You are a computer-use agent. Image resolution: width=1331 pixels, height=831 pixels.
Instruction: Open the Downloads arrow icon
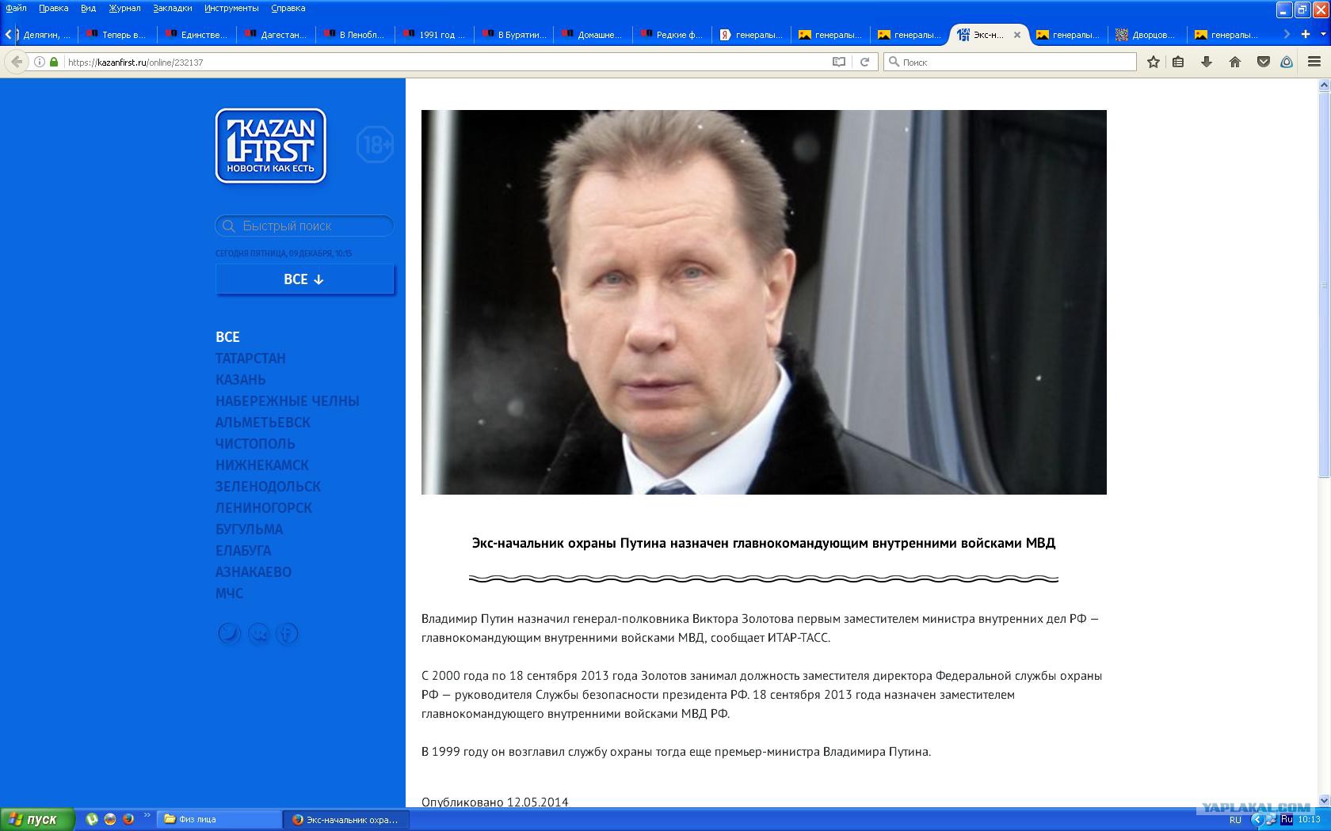pos(1207,62)
